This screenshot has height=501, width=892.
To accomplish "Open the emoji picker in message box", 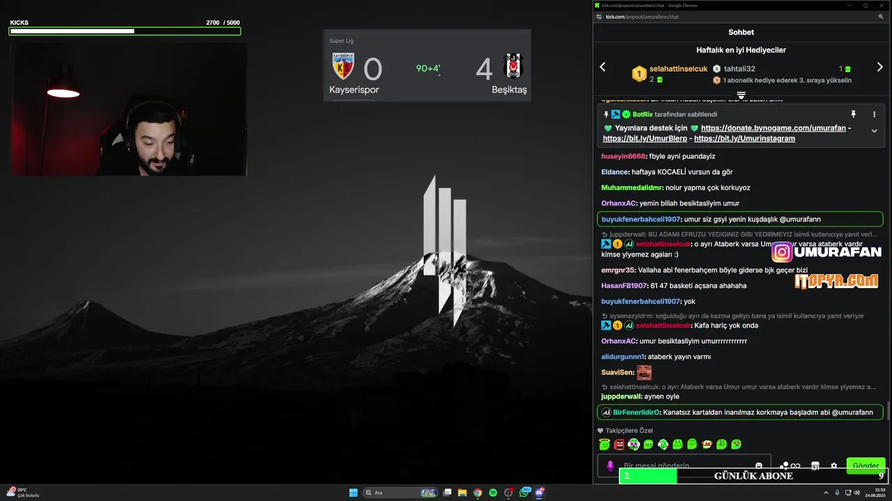I will (759, 466).
